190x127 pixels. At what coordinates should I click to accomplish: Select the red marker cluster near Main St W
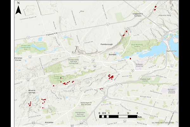coord(111,77)
